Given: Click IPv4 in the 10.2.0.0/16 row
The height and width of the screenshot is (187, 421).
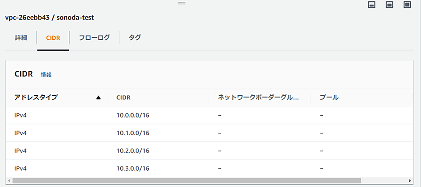Looking at the screenshot, I should tap(21, 151).
